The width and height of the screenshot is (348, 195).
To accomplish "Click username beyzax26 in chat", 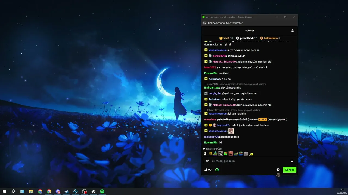I will tap(223, 125).
